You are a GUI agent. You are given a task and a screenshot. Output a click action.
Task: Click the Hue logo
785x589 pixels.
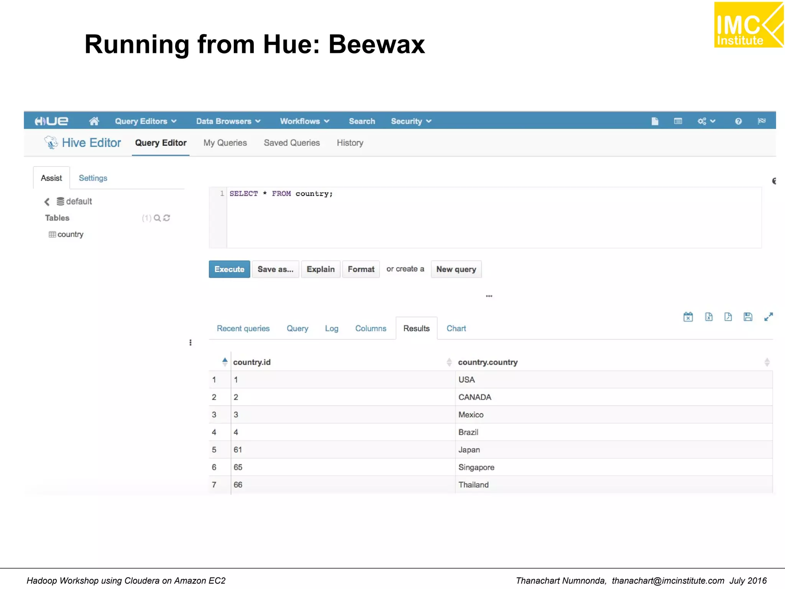[51, 121]
